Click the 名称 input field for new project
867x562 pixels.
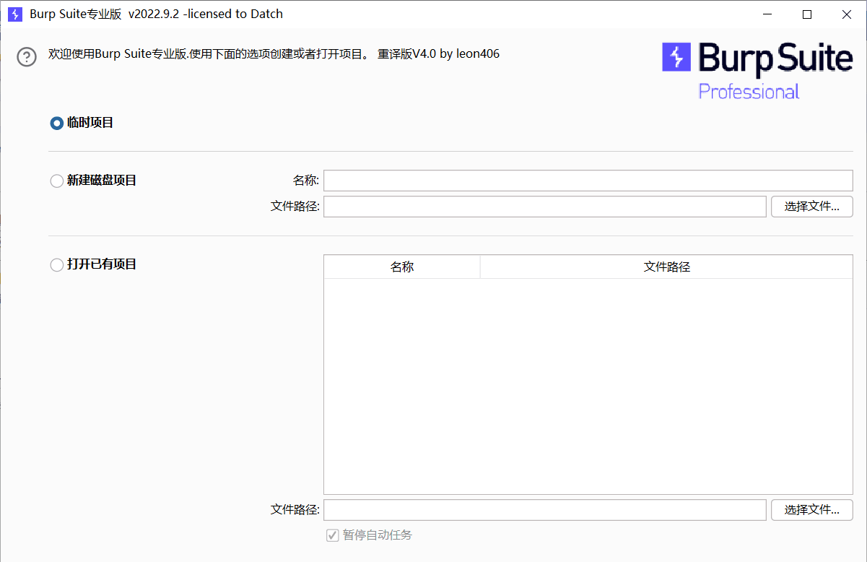(x=588, y=181)
